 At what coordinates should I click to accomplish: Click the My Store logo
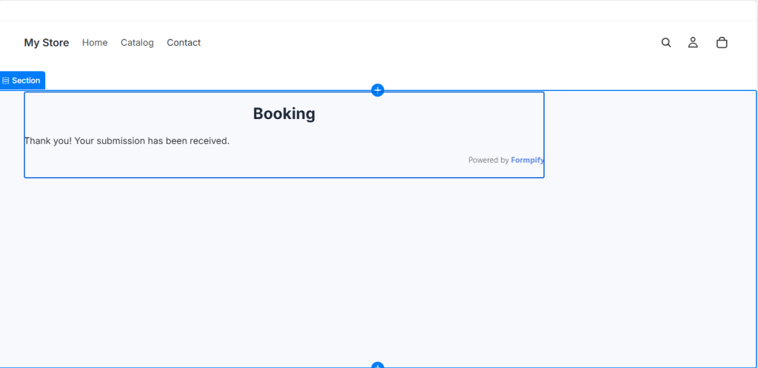[46, 43]
